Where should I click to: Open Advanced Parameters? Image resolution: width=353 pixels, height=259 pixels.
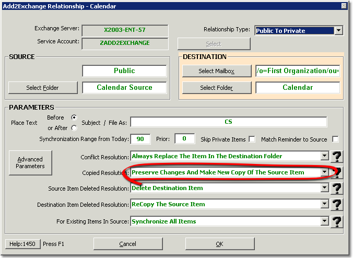[30, 163]
